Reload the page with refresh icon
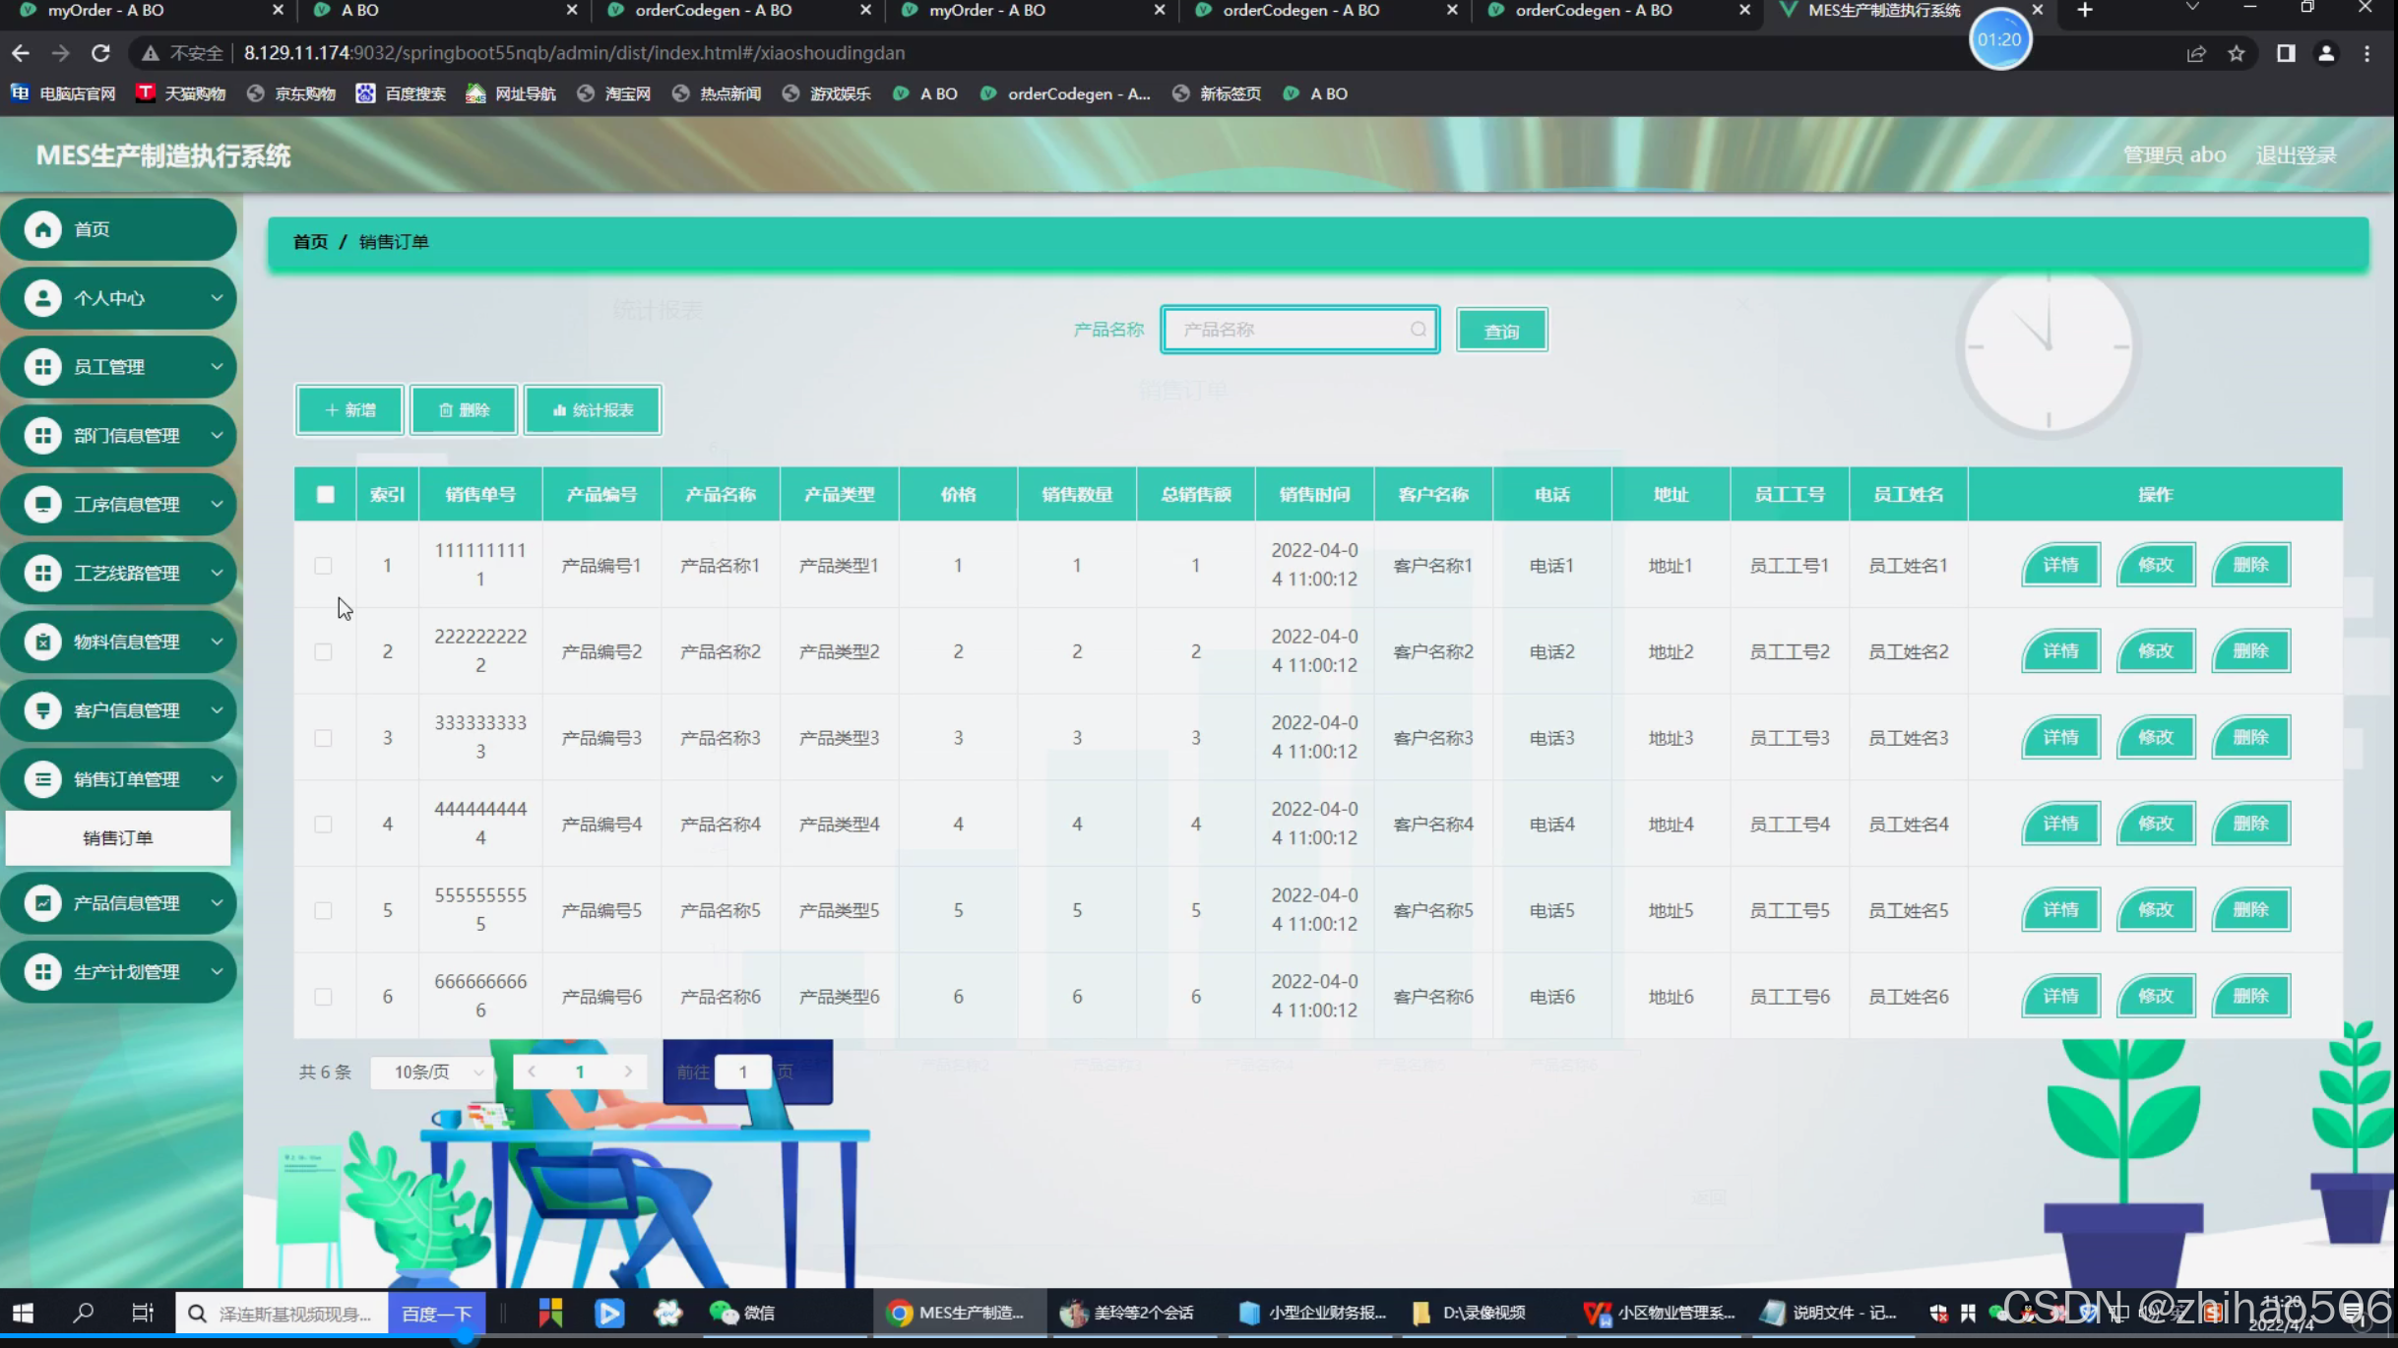 (100, 53)
